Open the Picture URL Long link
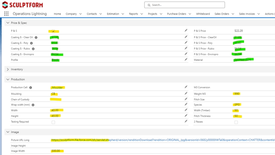 click(x=163, y=140)
